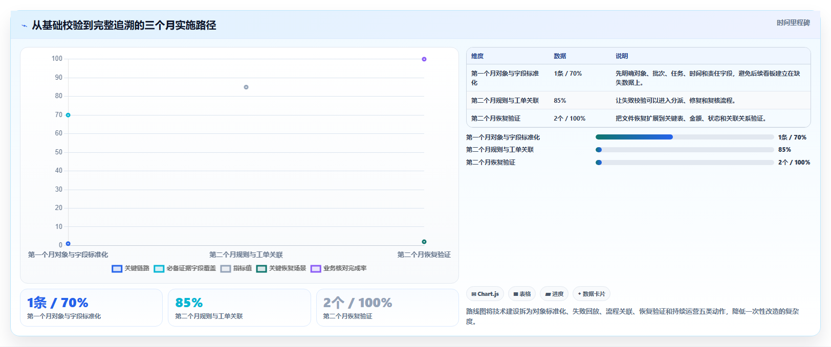The width and height of the screenshot is (831, 347).
Task: Click the 85% value beside the progress bar
Action: 784,150
